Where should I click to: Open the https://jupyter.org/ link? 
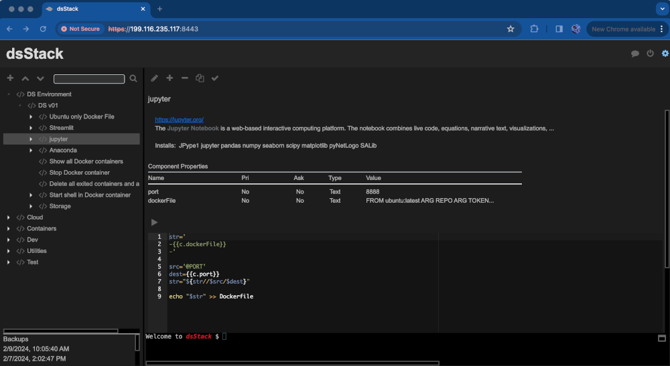179,120
